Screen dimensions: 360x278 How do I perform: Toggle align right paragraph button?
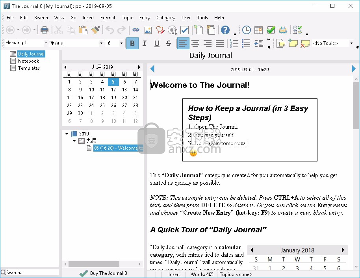pos(208,43)
